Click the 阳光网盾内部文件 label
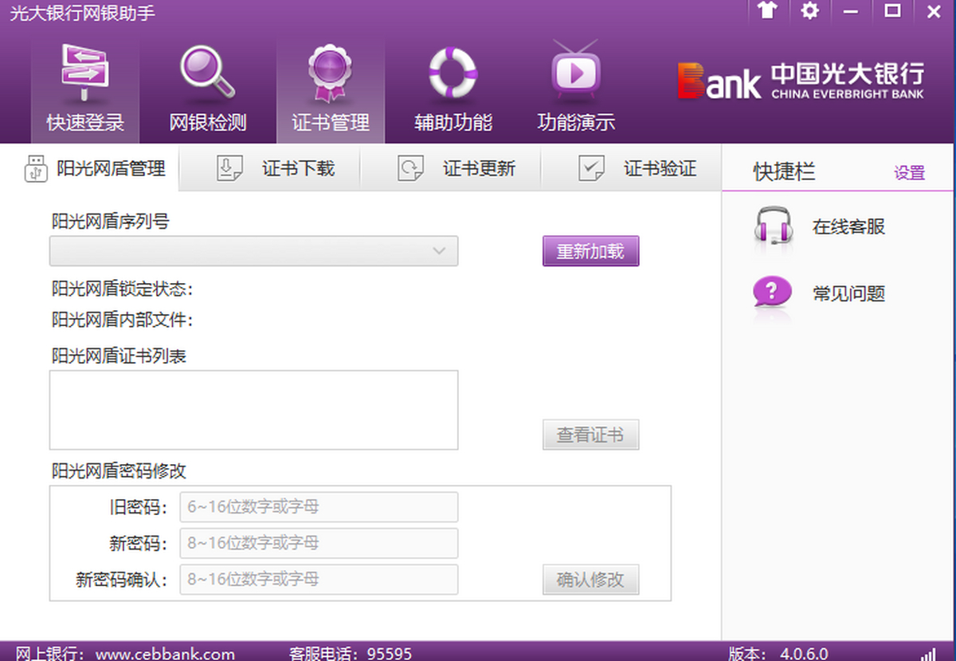 (123, 321)
